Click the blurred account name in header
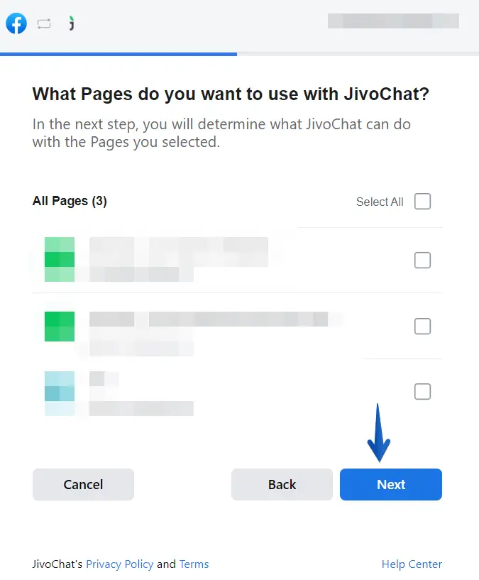 pyautogui.click(x=392, y=21)
